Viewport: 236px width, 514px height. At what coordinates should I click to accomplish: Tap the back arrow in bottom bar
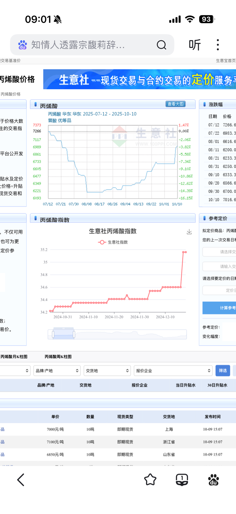[21, 480]
